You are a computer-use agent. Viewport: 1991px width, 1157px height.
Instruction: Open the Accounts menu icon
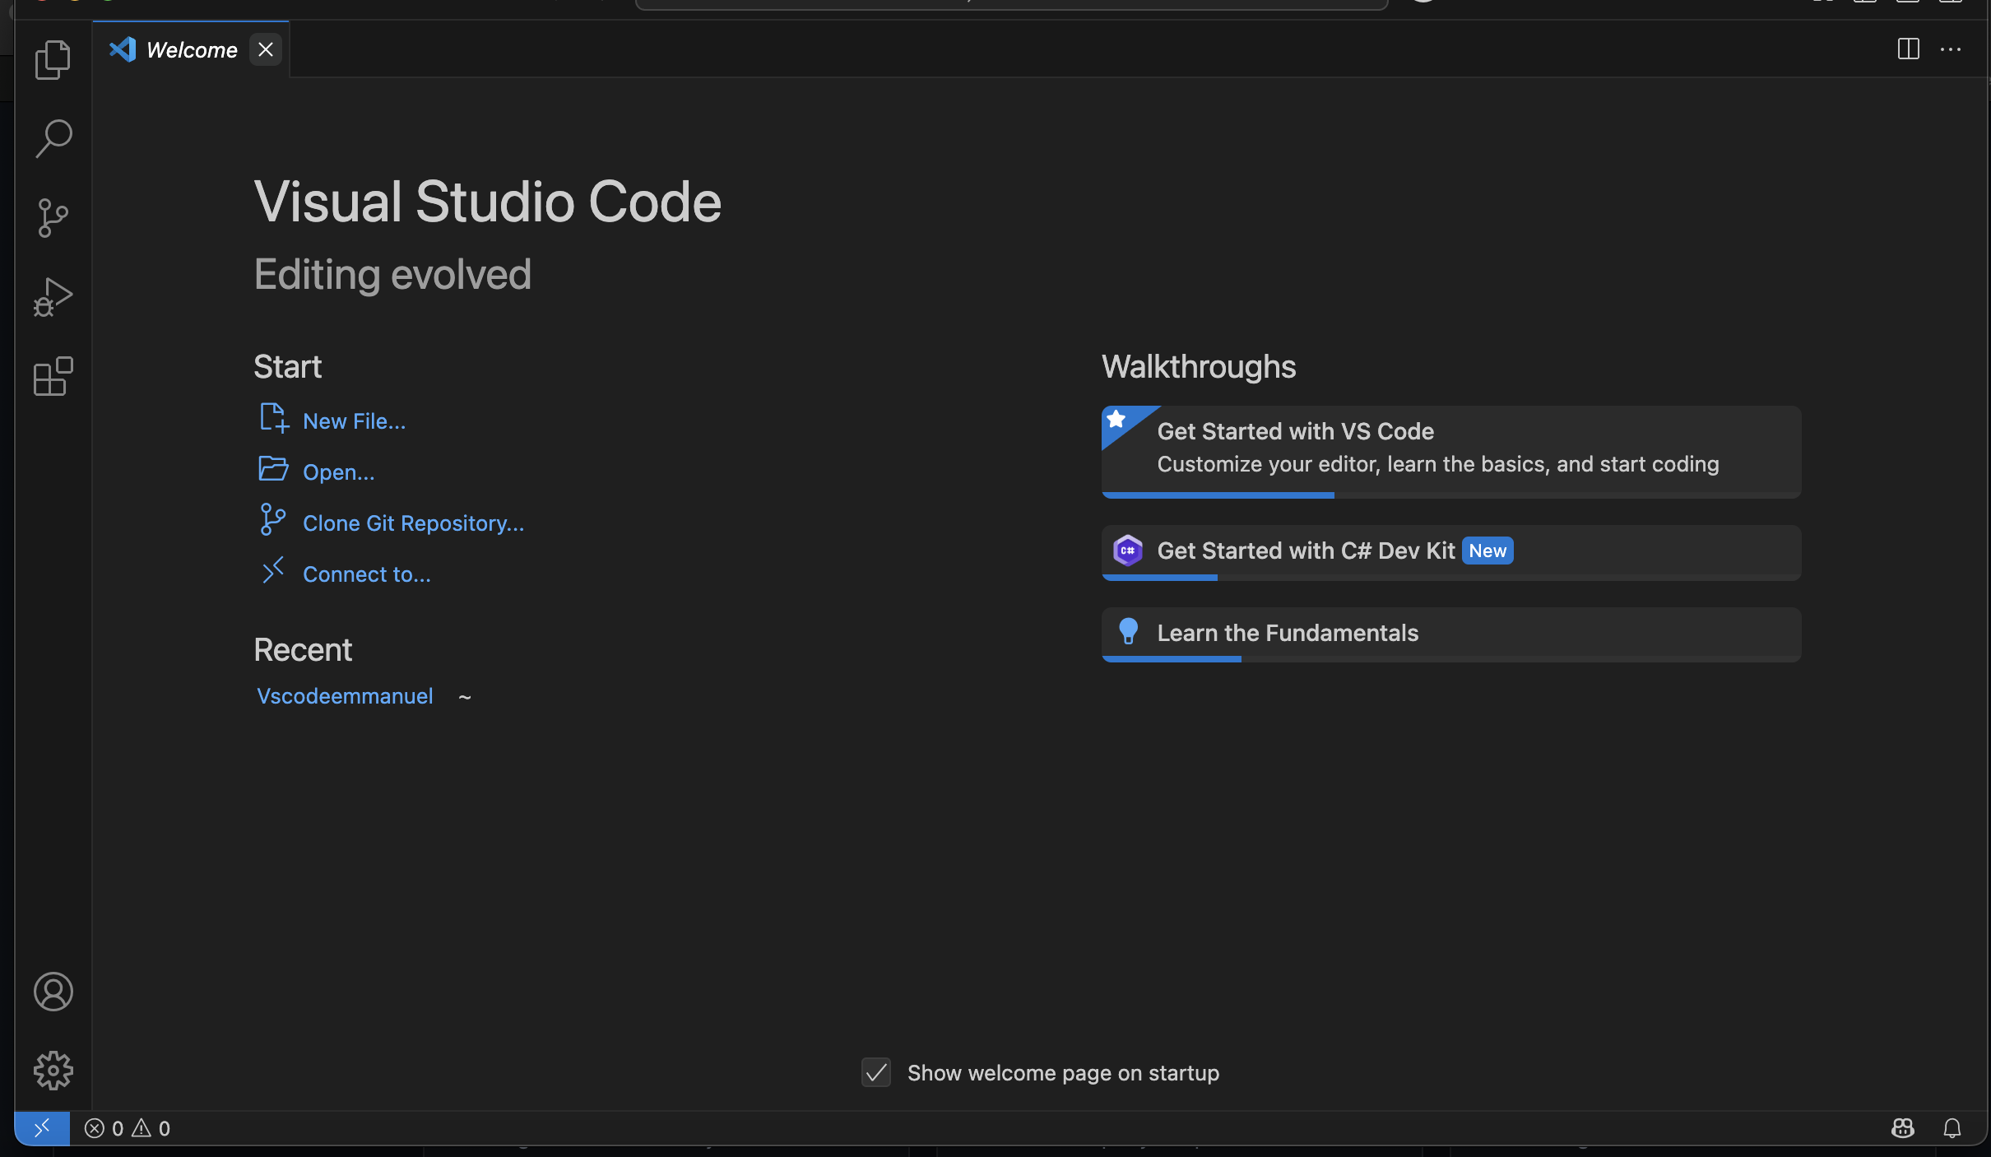tap(53, 992)
